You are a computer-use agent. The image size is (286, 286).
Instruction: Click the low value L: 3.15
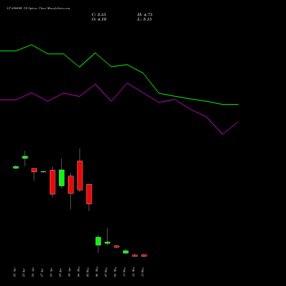(x=145, y=19)
